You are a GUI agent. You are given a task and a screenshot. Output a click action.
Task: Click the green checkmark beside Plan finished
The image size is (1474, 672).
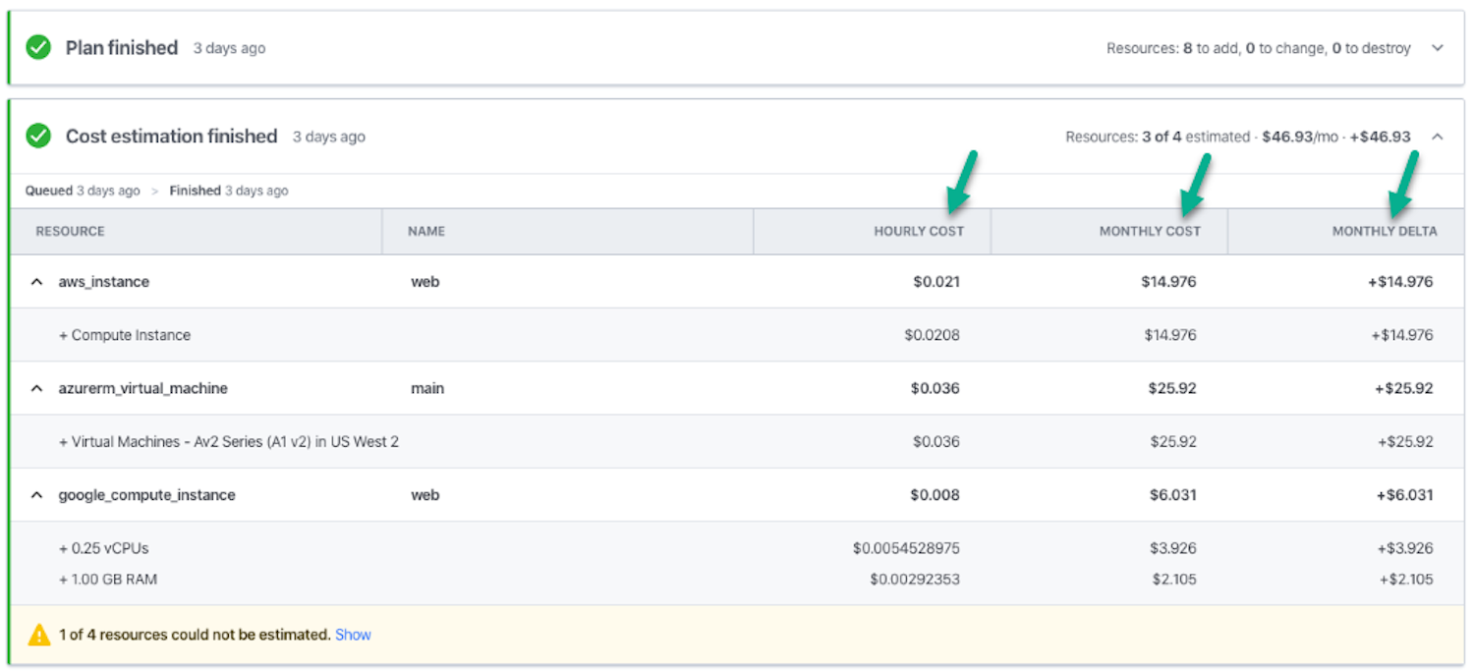pyautogui.click(x=37, y=46)
